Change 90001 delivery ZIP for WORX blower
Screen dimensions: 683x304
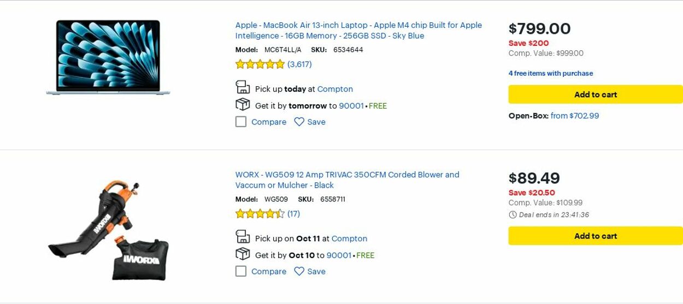[339, 255]
